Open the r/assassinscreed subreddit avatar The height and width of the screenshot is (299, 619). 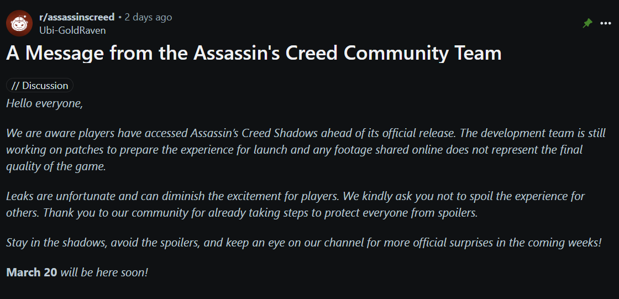click(19, 23)
